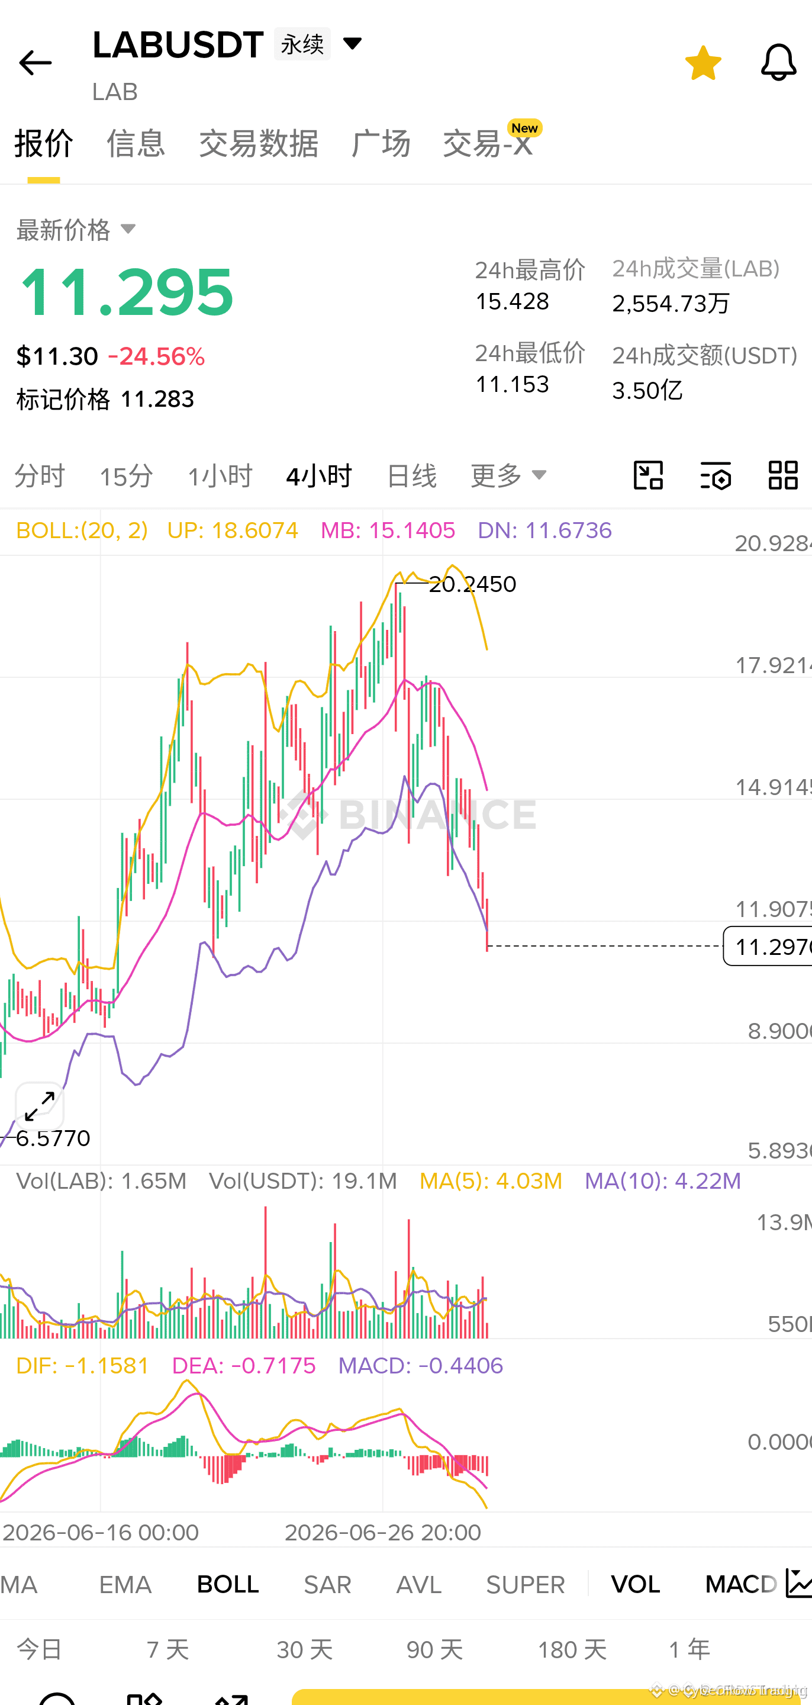This screenshot has height=1705, width=812.
Task: Tap the 永续 perpetual label
Action: pyautogui.click(x=302, y=44)
